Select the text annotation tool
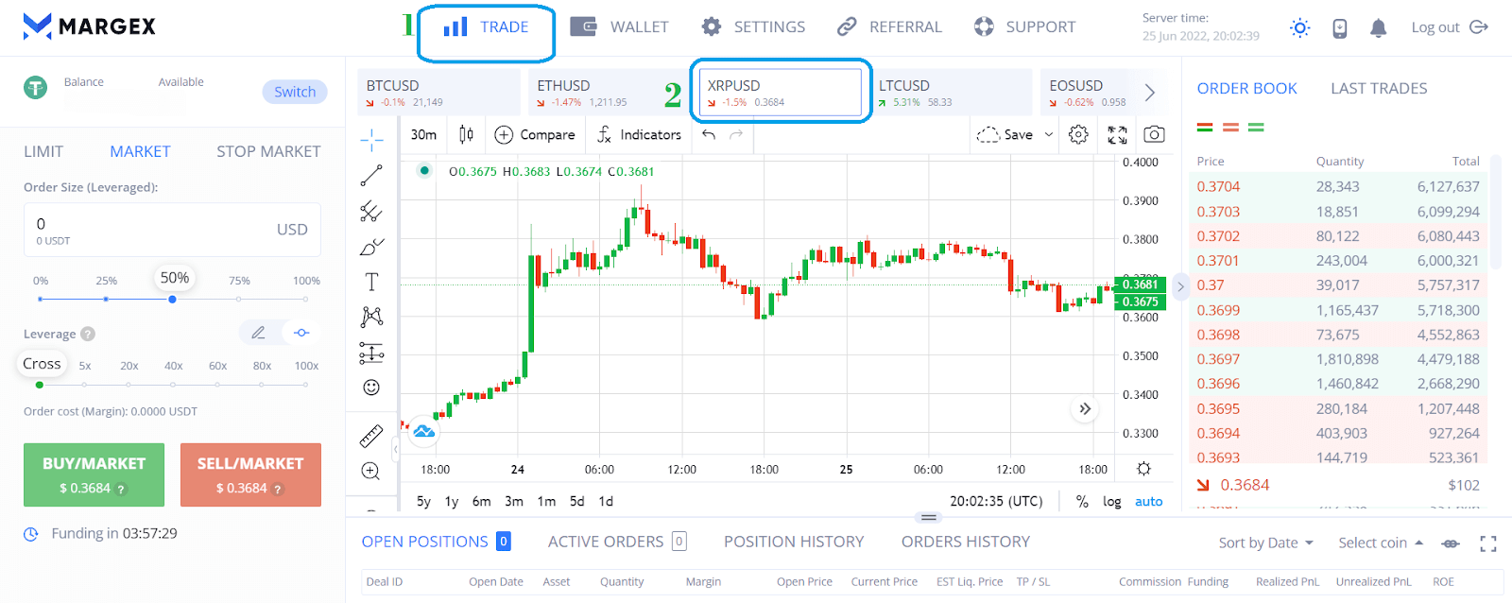This screenshot has width=1512, height=603. [x=371, y=282]
